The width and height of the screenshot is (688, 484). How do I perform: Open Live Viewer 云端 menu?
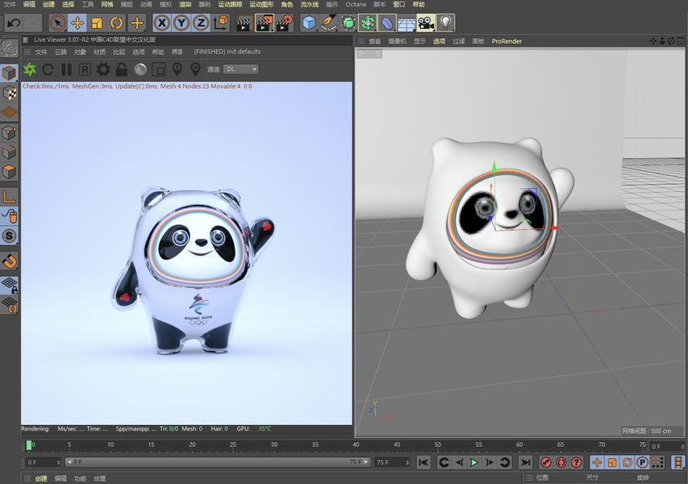tap(60, 52)
